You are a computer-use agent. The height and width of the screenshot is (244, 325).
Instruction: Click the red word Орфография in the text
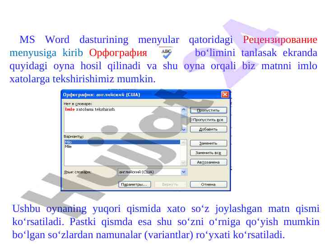118,53
